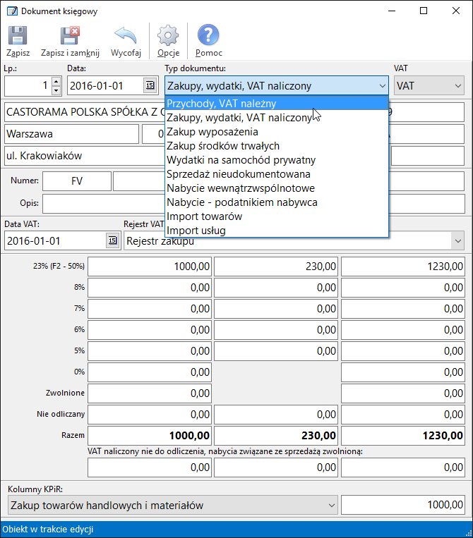
Task: Select "Przychody, VAT należny" from list
Action: 222,104
